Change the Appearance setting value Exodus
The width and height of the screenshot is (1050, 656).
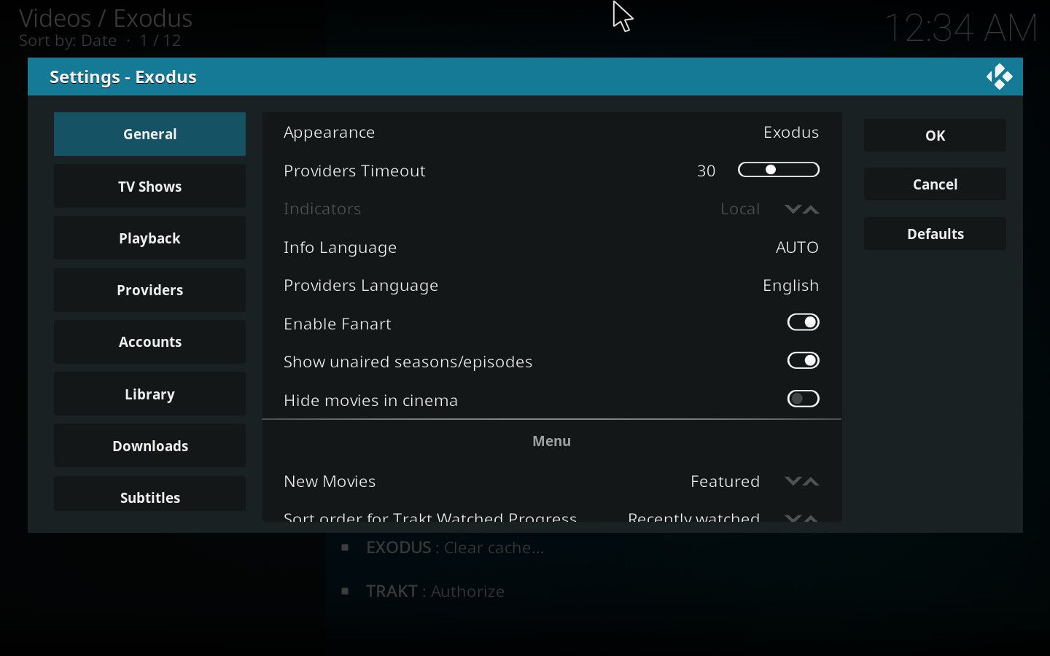pos(791,133)
